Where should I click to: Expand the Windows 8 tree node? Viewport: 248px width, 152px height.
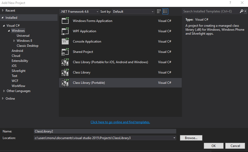coord(14,41)
